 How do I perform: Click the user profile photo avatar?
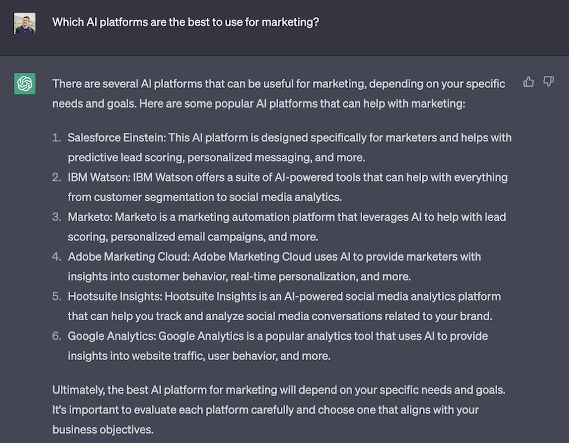[x=25, y=23]
